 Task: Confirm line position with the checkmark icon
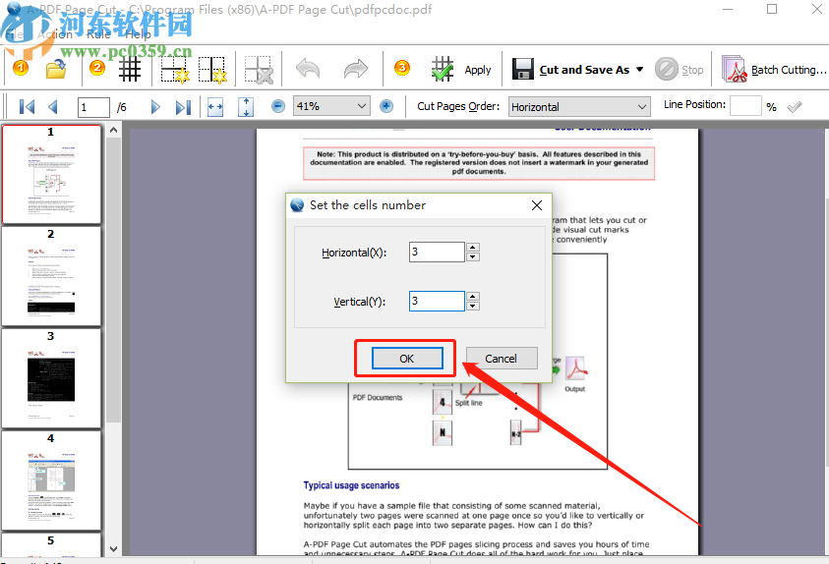click(795, 107)
